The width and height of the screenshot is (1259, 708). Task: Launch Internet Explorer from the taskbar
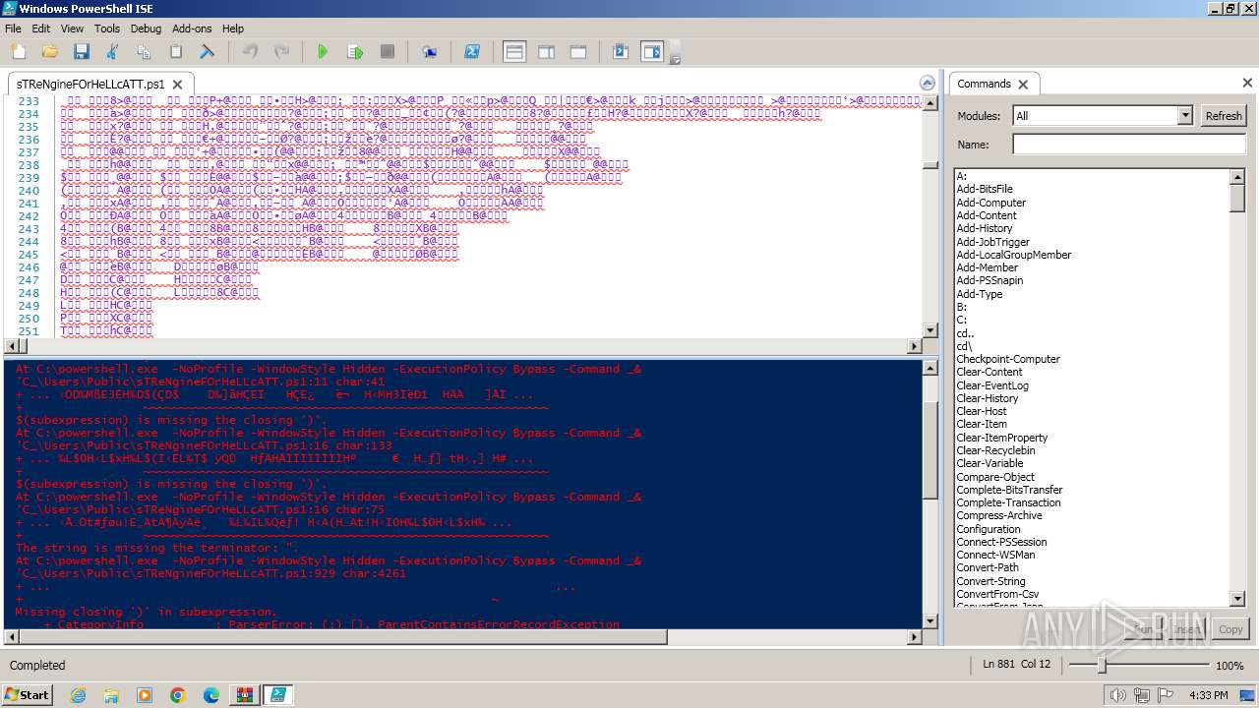click(x=78, y=695)
